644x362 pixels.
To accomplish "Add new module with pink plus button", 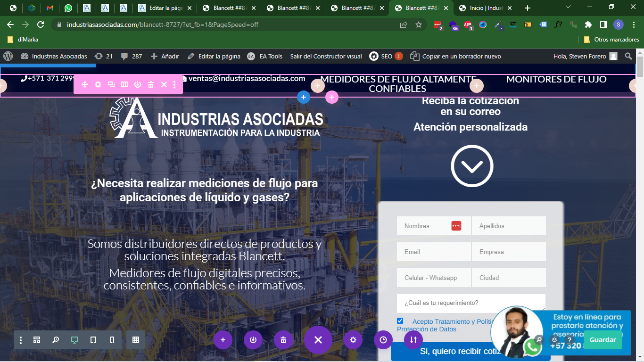I will tap(332, 97).
